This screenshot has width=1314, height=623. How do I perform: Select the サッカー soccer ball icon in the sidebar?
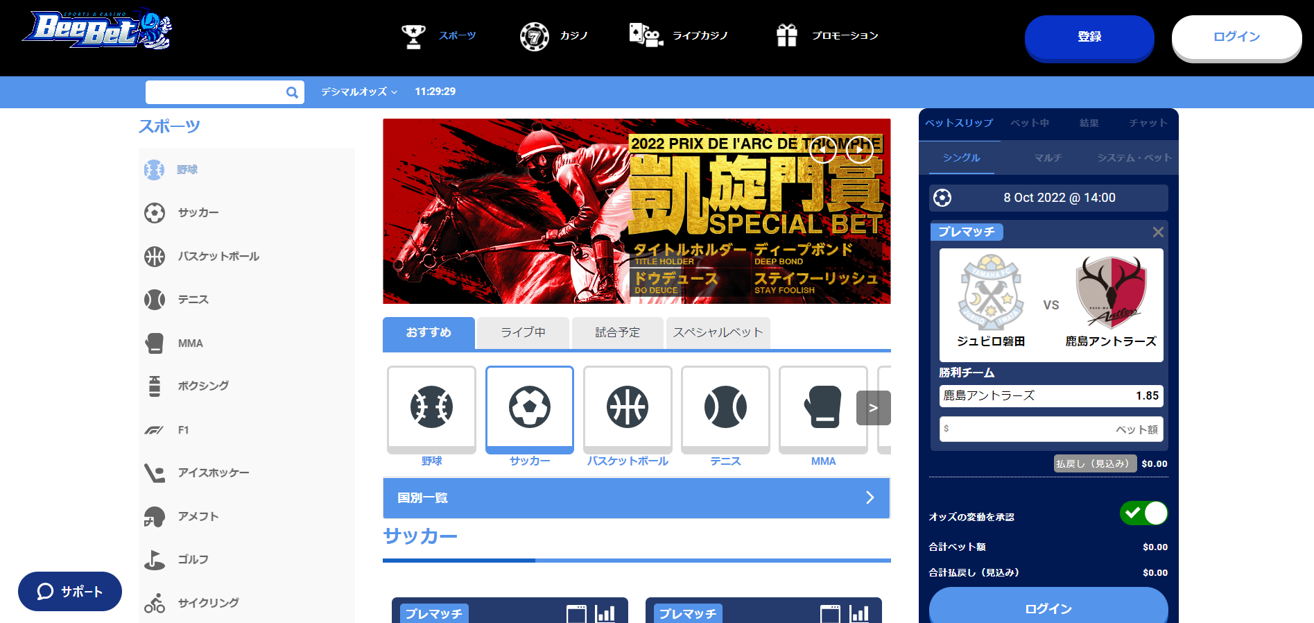[x=154, y=212]
